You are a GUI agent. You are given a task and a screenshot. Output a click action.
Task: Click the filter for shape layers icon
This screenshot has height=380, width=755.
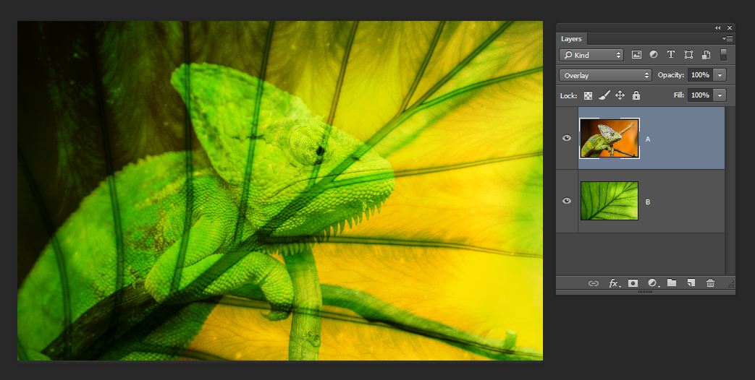[688, 55]
